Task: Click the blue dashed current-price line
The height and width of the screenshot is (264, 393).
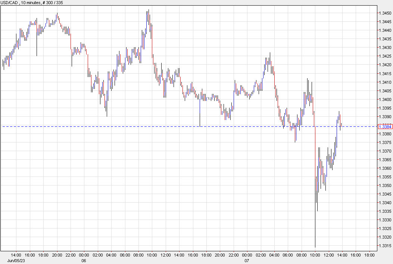Action: pyautogui.click(x=187, y=127)
